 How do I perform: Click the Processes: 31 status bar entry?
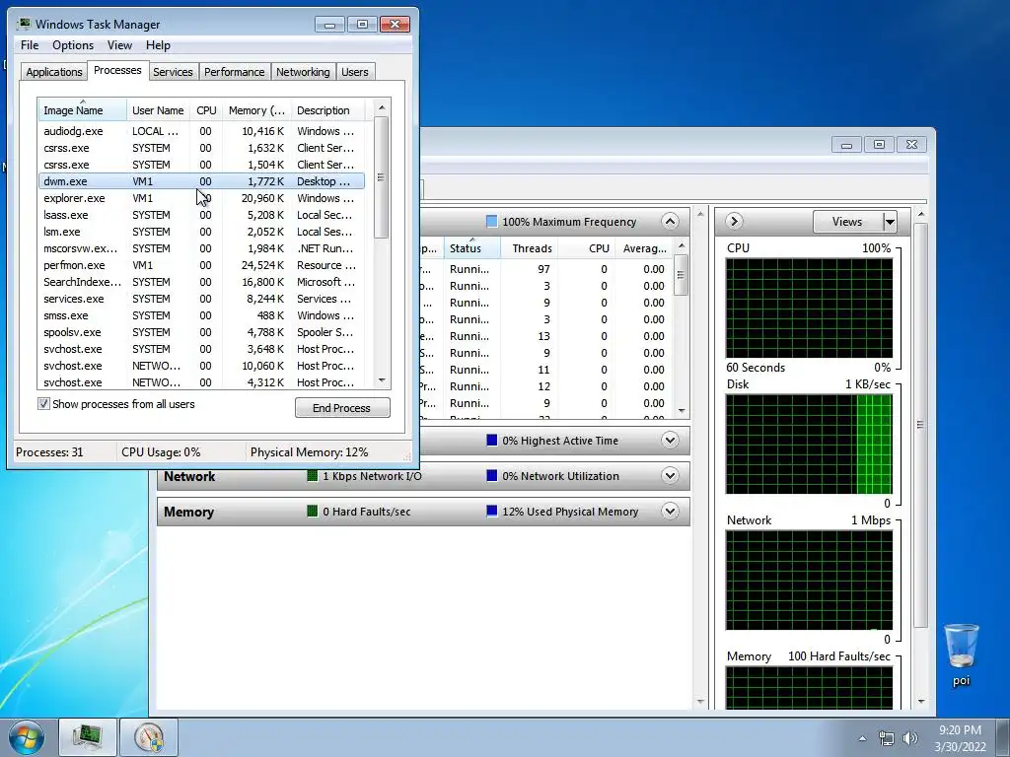coord(49,451)
